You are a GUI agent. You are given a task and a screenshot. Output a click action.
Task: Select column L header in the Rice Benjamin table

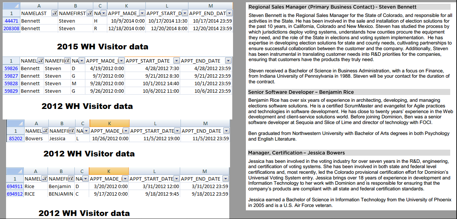pos(154,171)
